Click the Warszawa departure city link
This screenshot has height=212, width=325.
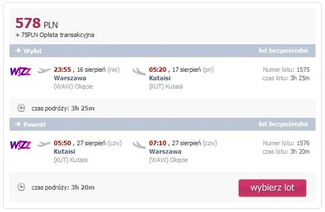(x=70, y=78)
